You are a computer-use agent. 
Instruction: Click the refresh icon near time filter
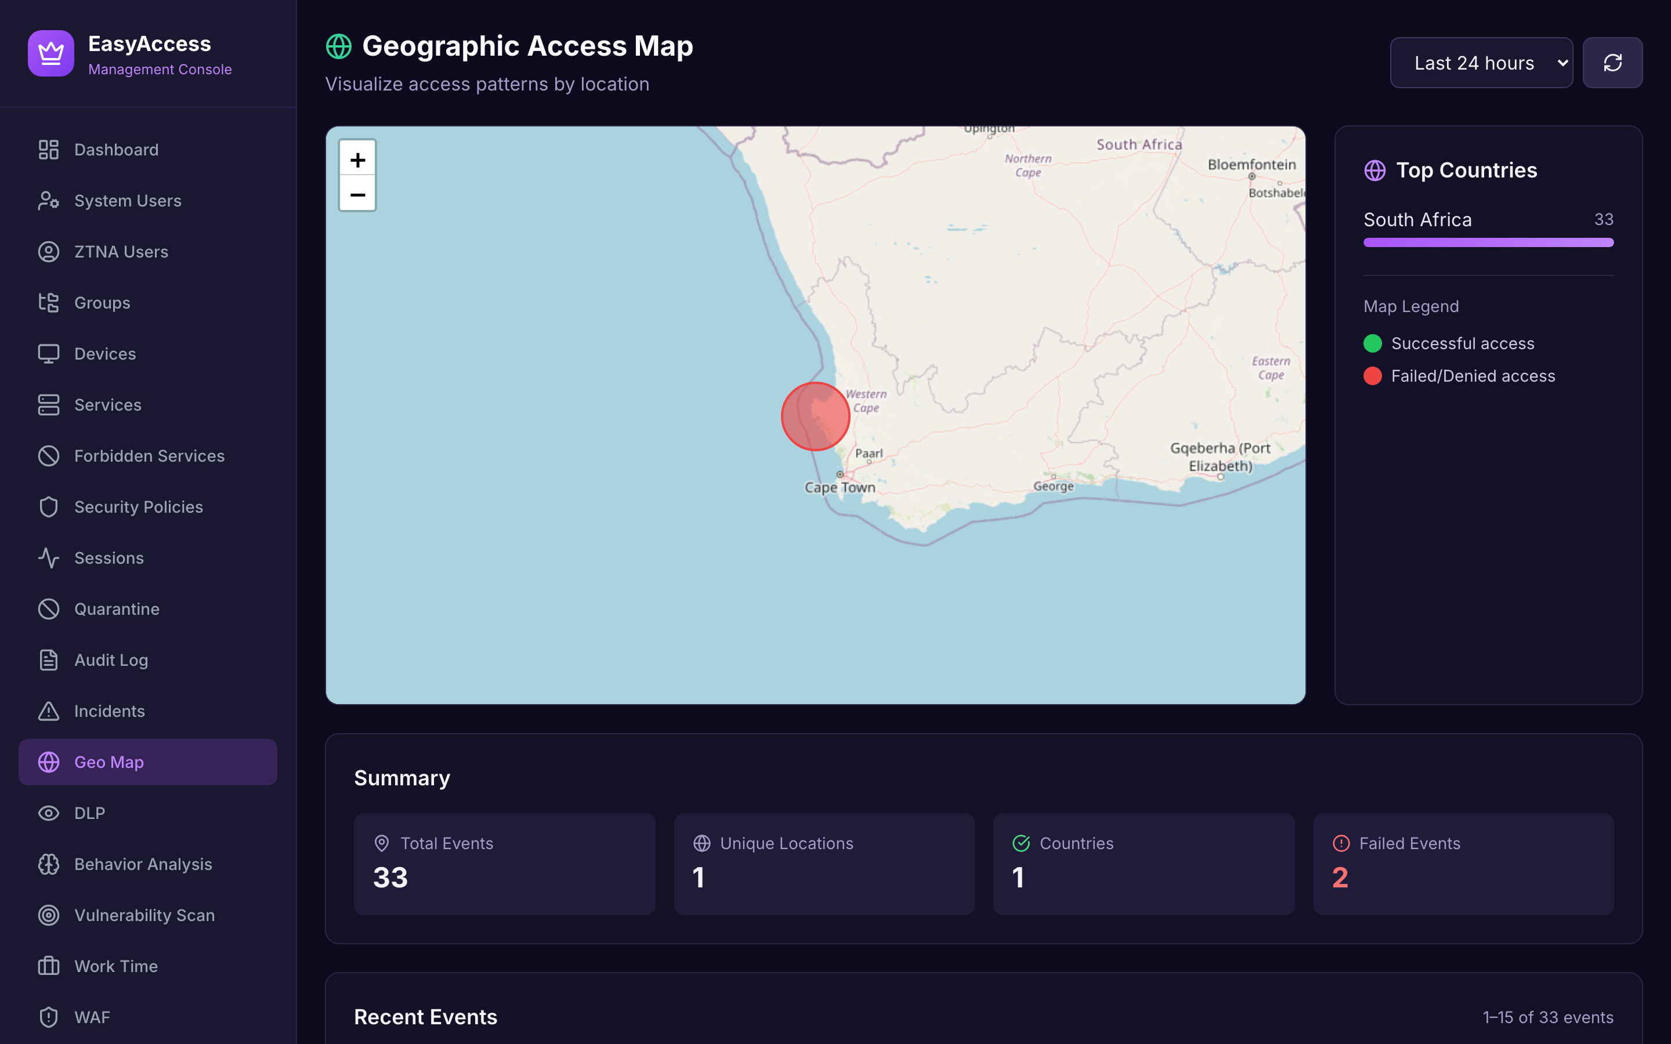[x=1613, y=62]
